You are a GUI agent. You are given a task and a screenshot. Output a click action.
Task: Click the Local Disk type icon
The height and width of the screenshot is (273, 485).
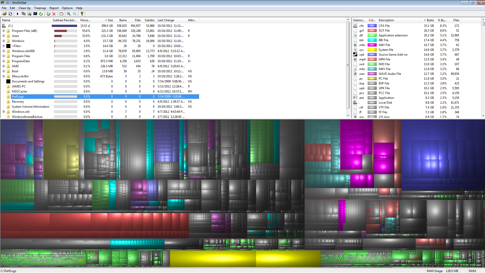[x=355, y=103]
